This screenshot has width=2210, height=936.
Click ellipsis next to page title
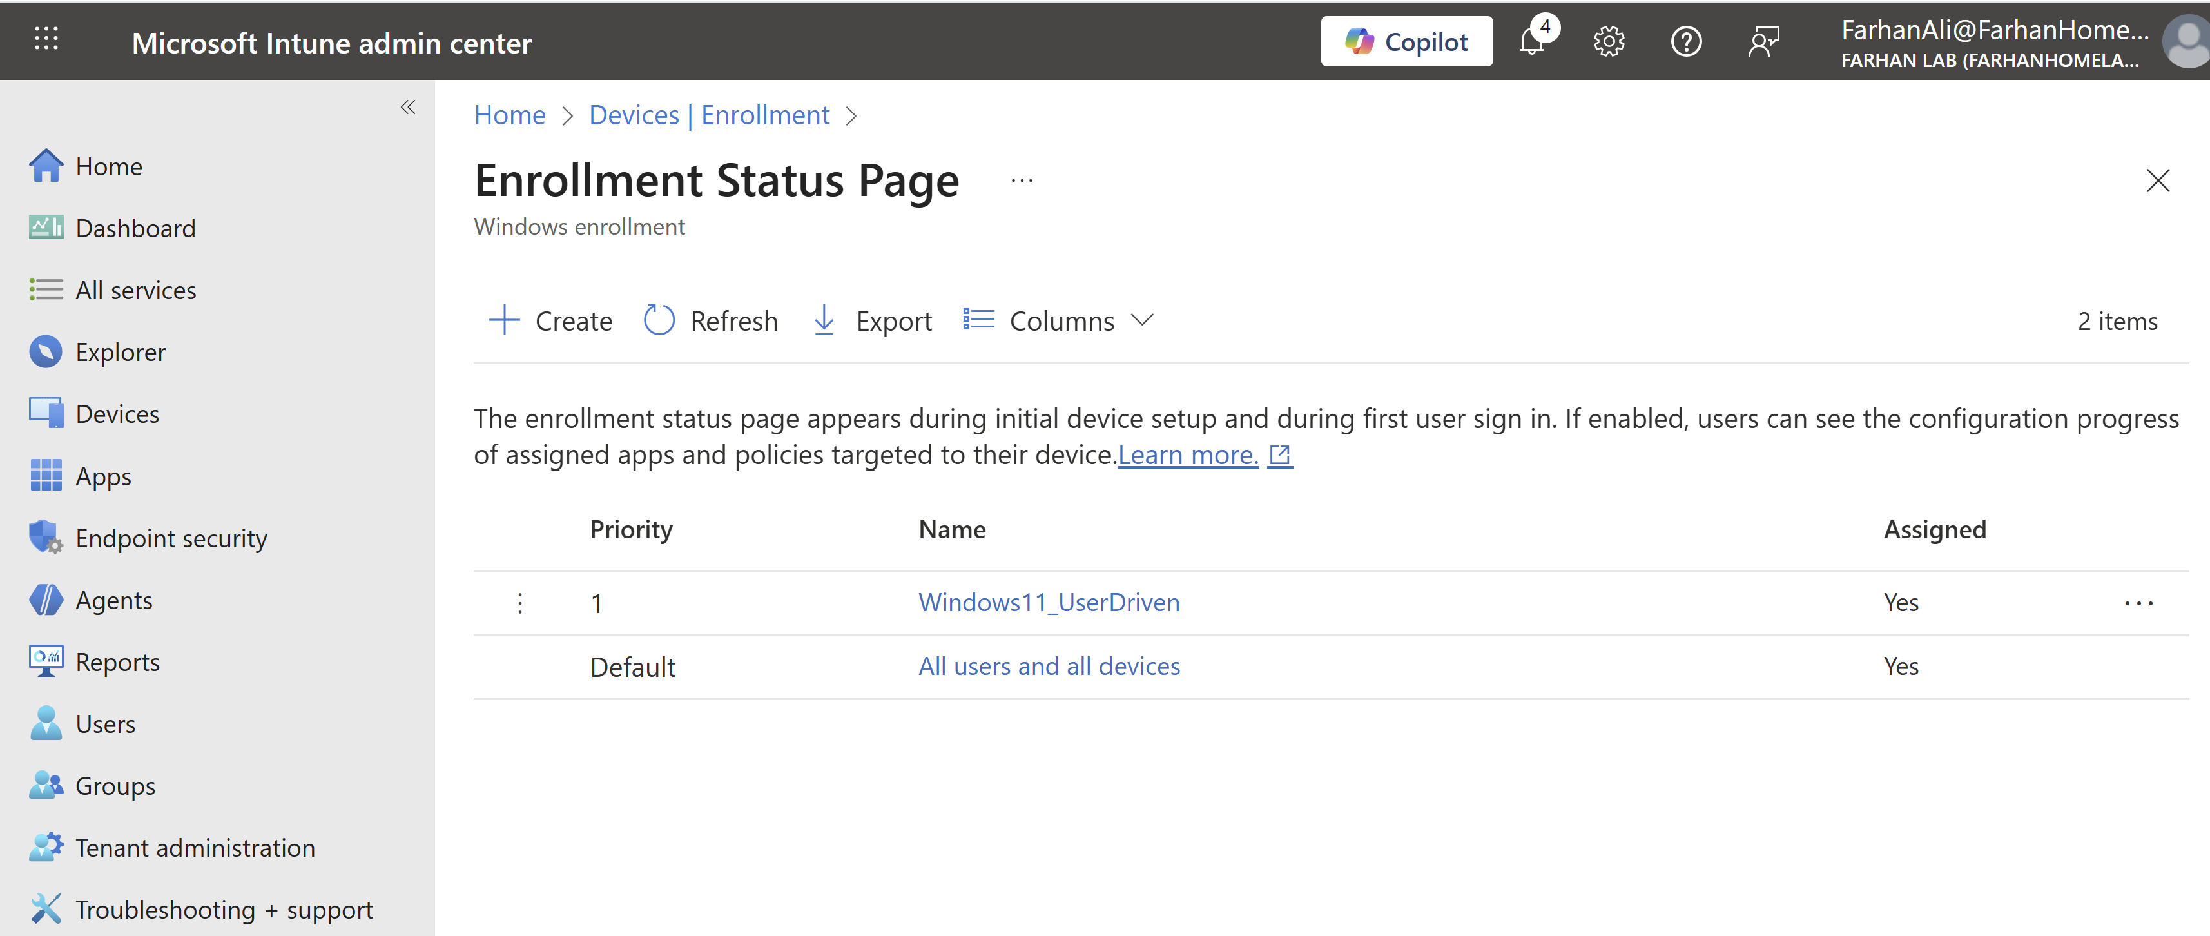(1022, 180)
